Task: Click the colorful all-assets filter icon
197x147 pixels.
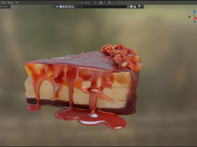Action: point(57,7)
